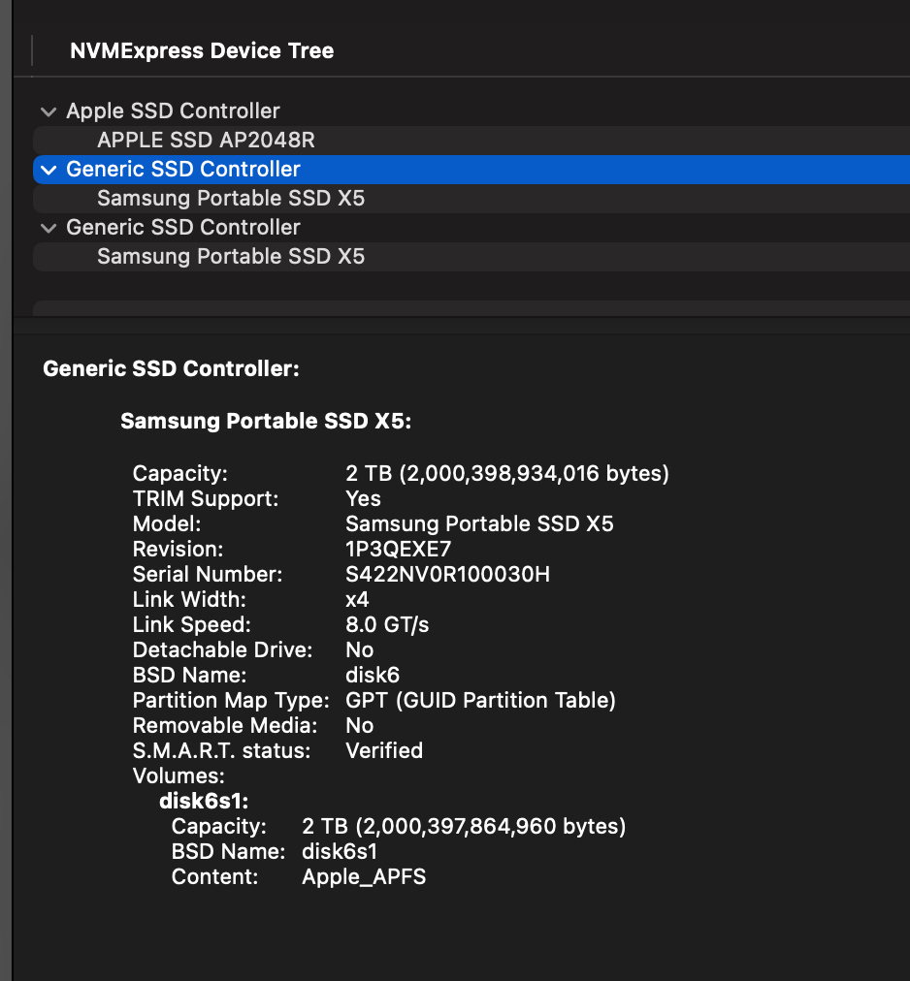Image resolution: width=910 pixels, height=981 pixels.
Task: Click the highlighted Generic SSD Controller row label
Action: tap(183, 170)
